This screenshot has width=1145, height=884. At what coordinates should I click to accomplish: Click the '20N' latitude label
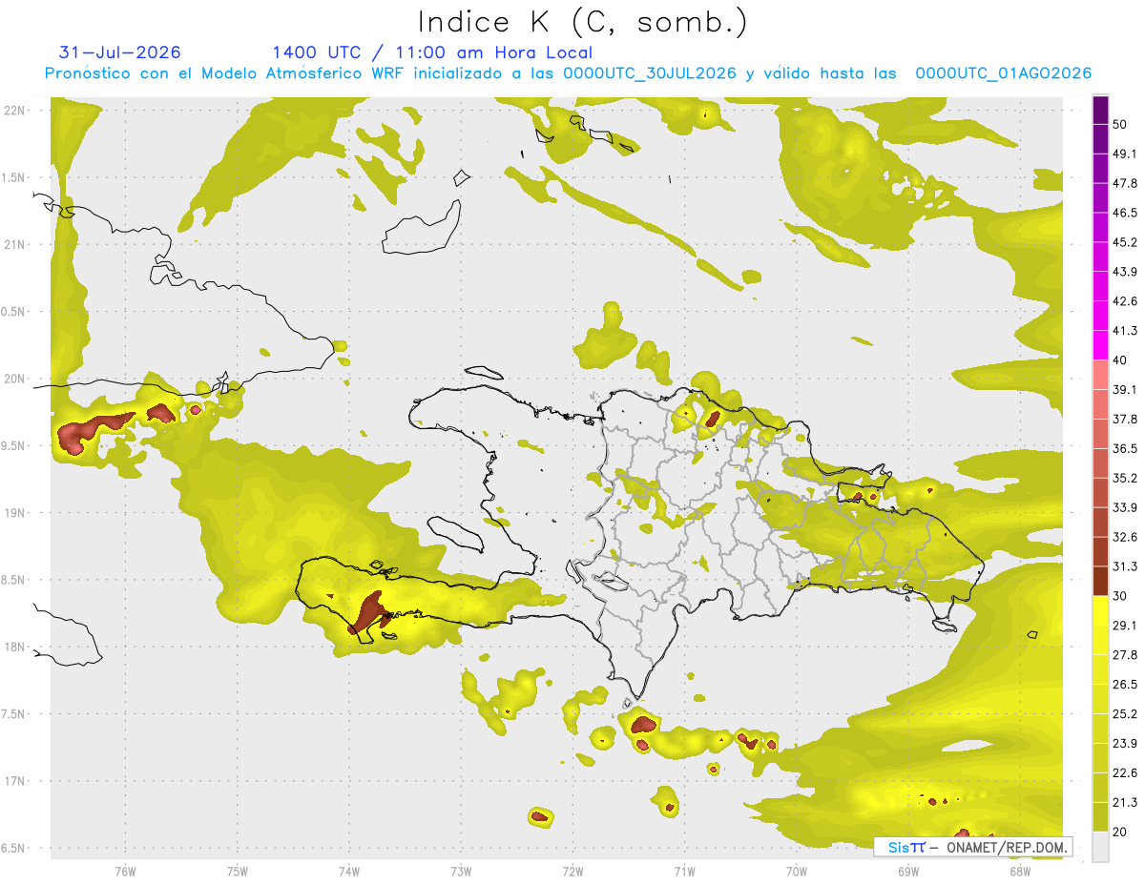[15, 379]
